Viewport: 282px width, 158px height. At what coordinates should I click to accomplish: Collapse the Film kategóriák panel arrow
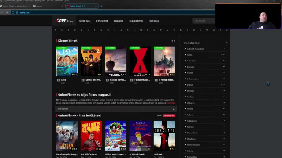click(226, 43)
